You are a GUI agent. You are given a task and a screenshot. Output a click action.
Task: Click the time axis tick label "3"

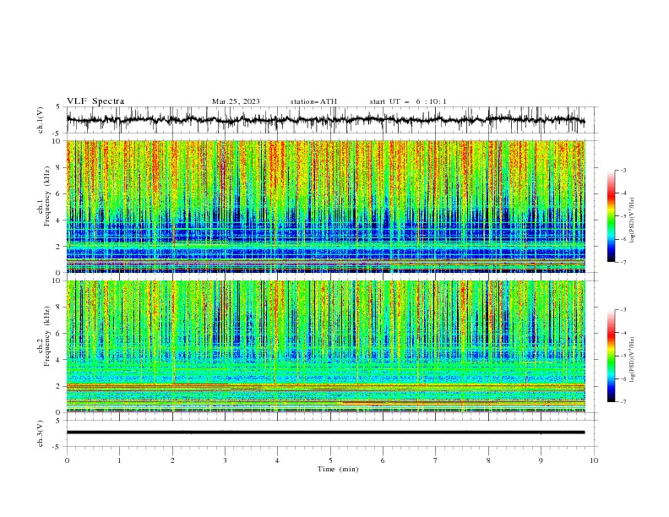point(225,460)
